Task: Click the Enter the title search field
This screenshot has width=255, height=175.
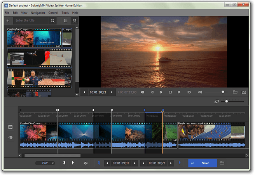Action: coord(31,21)
